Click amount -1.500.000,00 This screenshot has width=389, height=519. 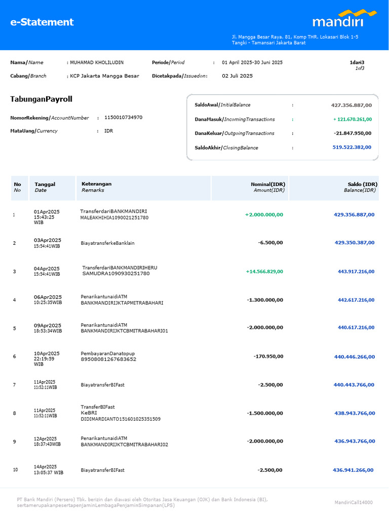265,414
